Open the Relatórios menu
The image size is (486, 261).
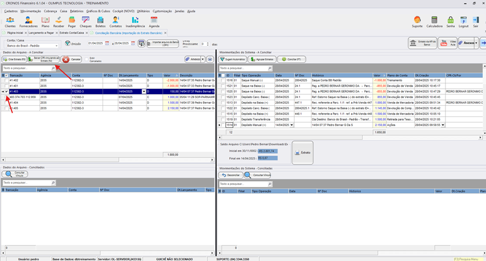[77, 11]
